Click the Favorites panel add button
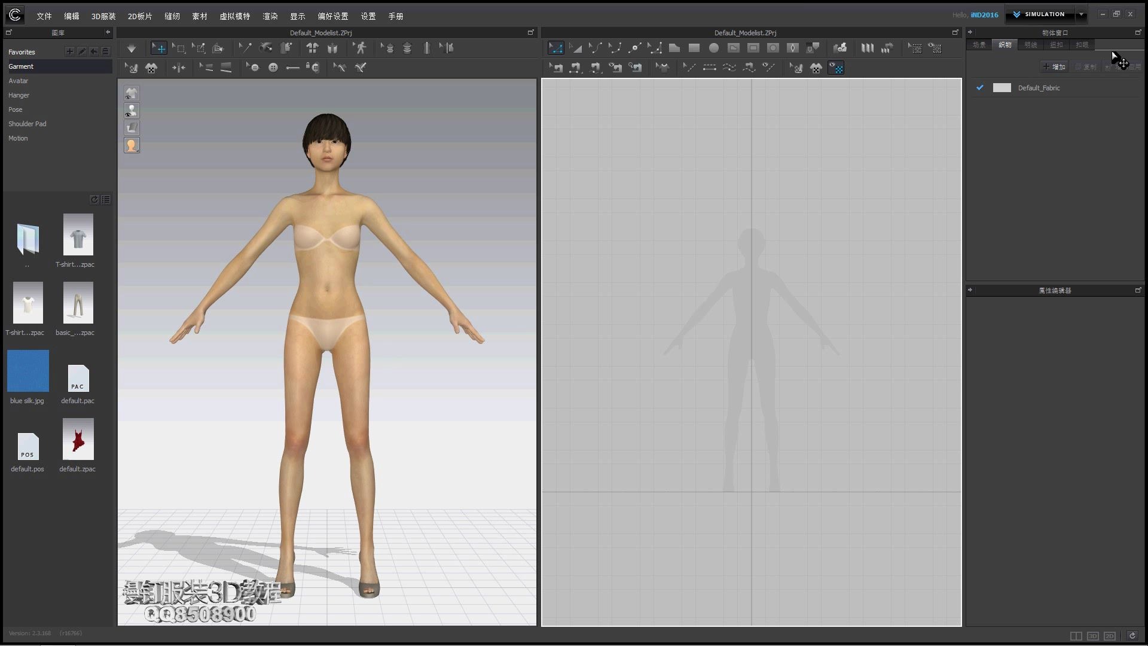1148x646 pixels. 69,51
